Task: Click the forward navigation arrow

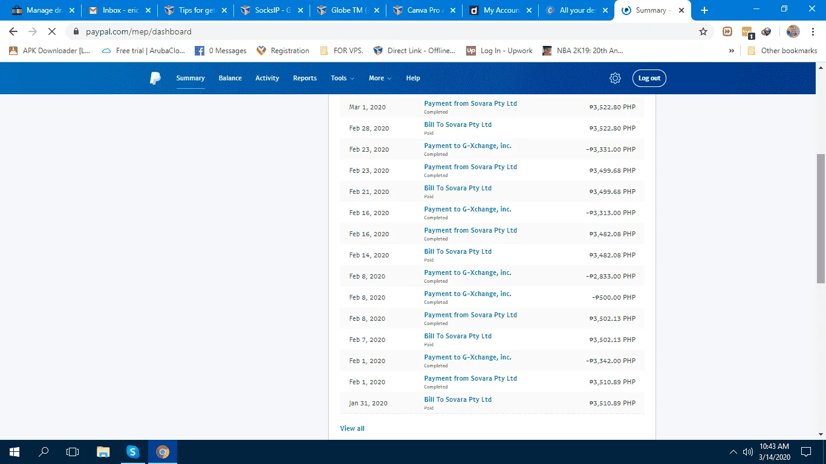Action: (33, 31)
